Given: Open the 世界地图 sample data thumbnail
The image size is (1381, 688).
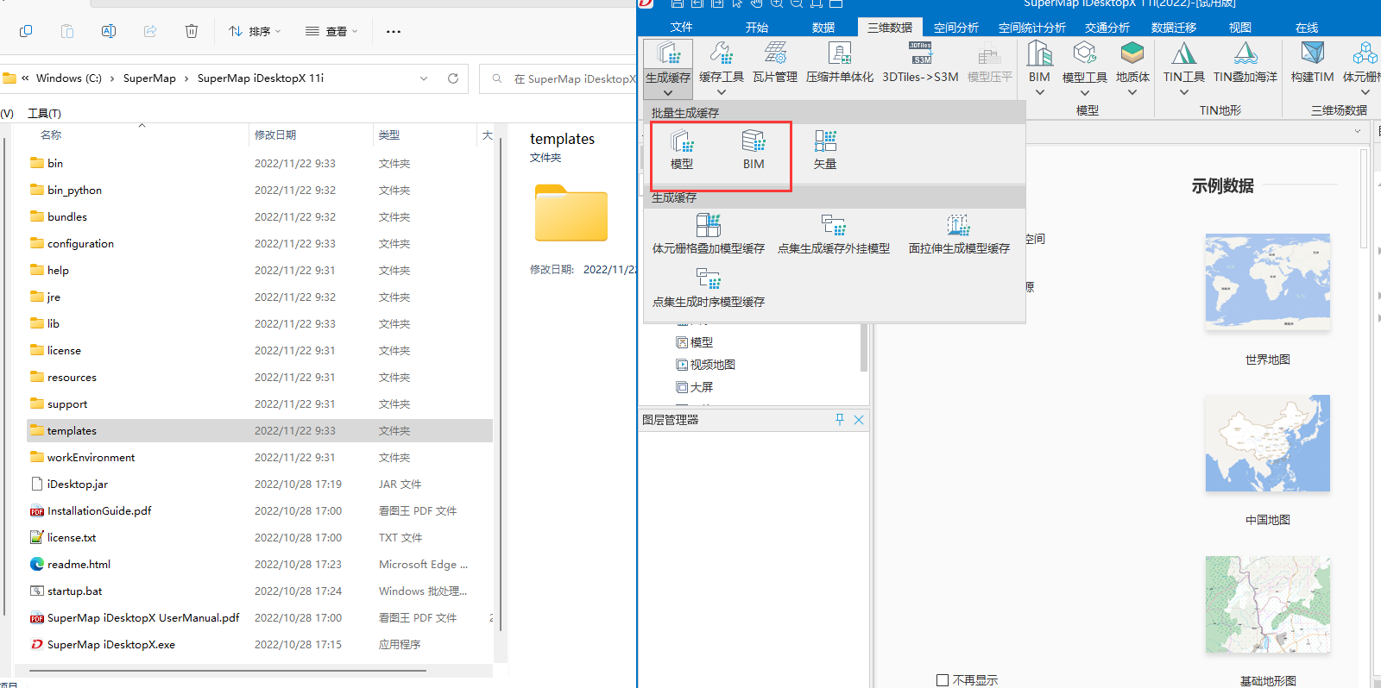Looking at the screenshot, I should (1267, 282).
